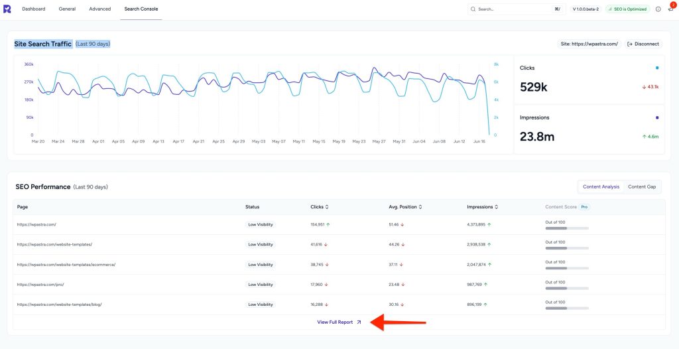This screenshot has height=349, width=679.
Task: Click the 23.8m total impressions figure
Action: click(x=537, y=137)
